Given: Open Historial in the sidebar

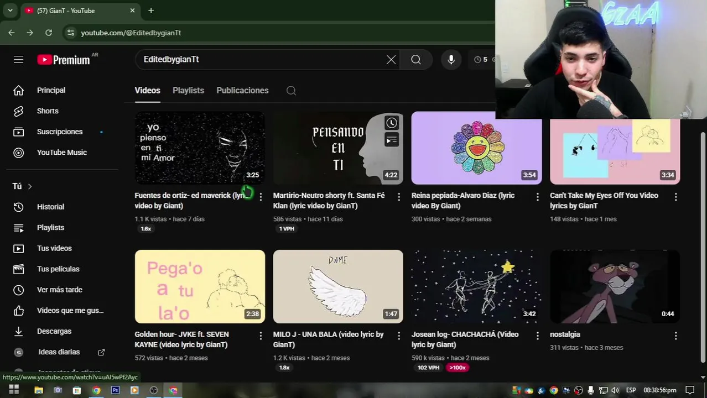Looking at the screenshot, I should 50,207.
